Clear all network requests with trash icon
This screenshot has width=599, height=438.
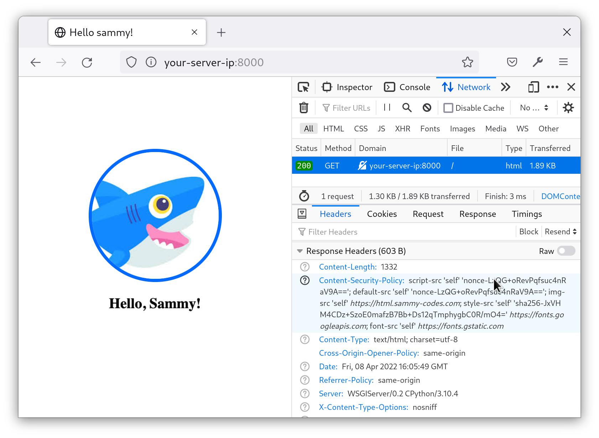303,108
